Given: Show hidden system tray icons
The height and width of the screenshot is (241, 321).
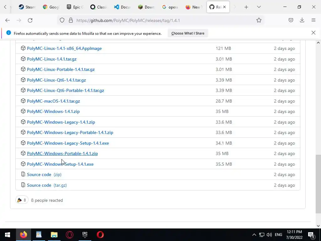Looking at the screenshot, I should tap(254, 235).
